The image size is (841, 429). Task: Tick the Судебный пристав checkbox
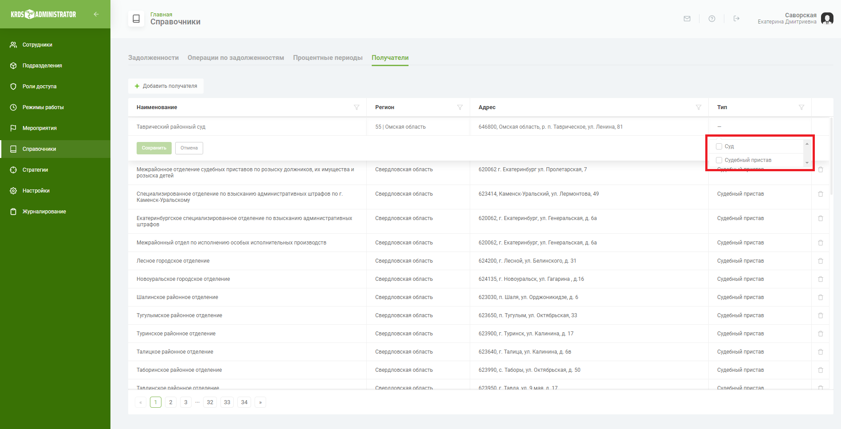click(719, 160)
